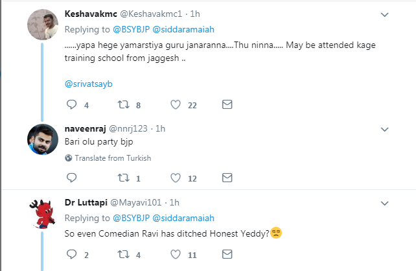
Task: Retweet Dr Luttapi's tweet
Action: pos(123,255)
